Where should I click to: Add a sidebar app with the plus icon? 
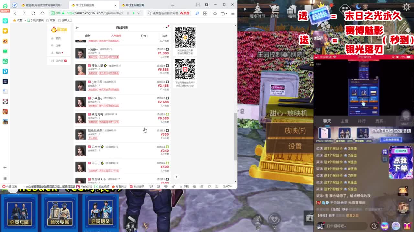[5, 167]
